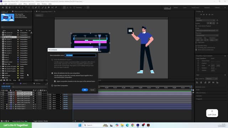This screenshot has height=128, width=228.
Task: Toggle 'If caching, play cached frames' checkbox
Action: point(196,48)
